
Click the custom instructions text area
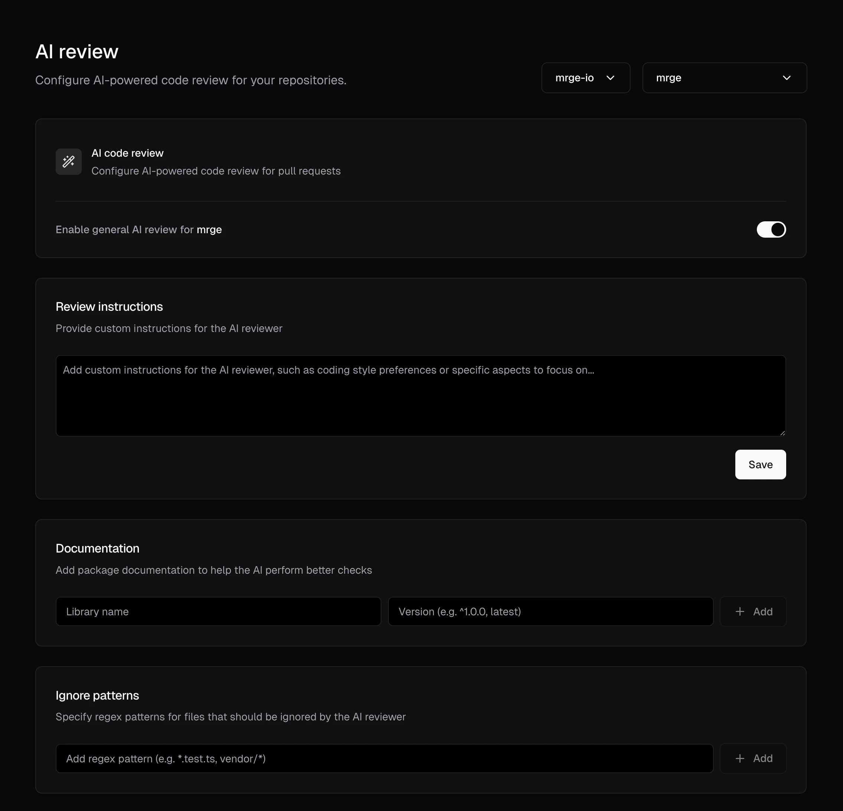click(420, 395)
